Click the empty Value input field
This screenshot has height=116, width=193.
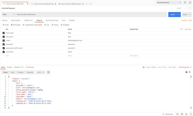[98, 56]
